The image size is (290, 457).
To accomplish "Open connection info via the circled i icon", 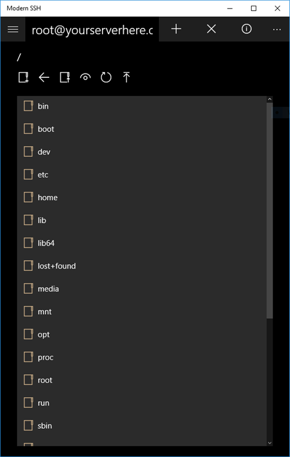I will click(x=247, y=29).
